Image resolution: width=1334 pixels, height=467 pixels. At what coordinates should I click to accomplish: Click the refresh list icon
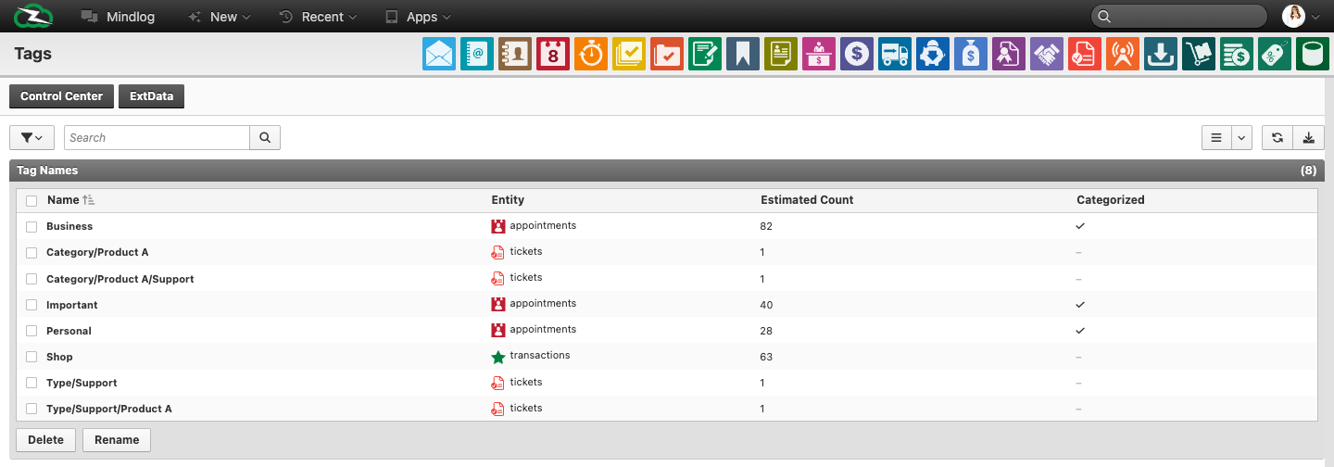(x=1277, y=138)
